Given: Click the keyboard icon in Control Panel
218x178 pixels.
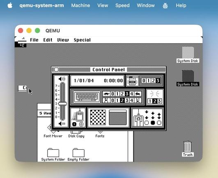Looking at the screenshot, I should point(87,97).
